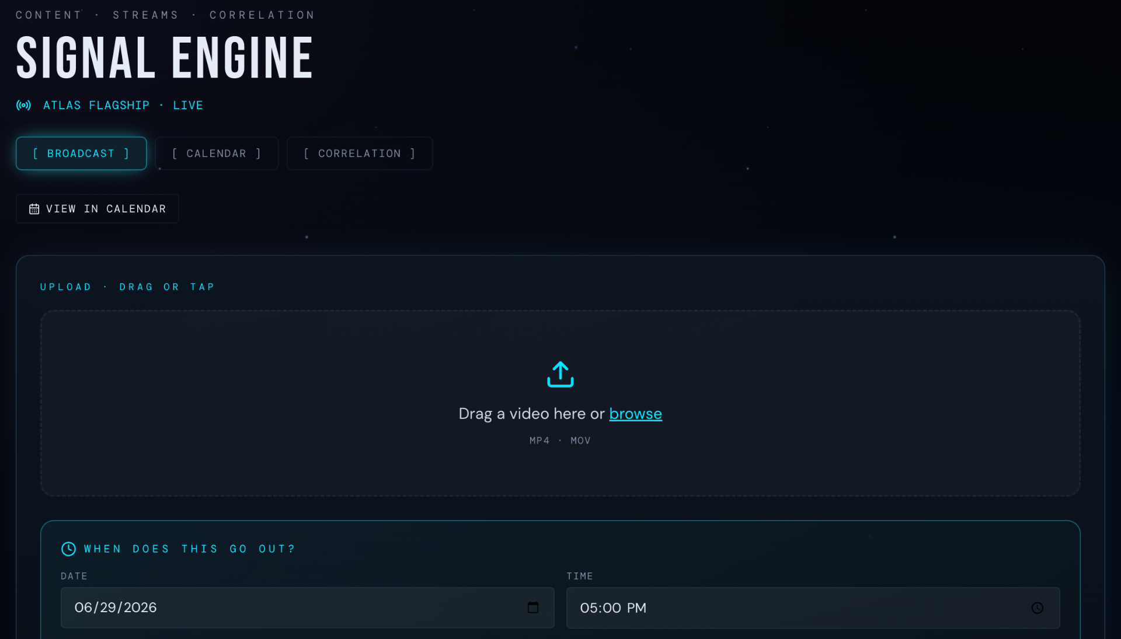Click the date field showing 06/29/2026
The width and height of the screenshot is (1121, 639).
[308, 607]
